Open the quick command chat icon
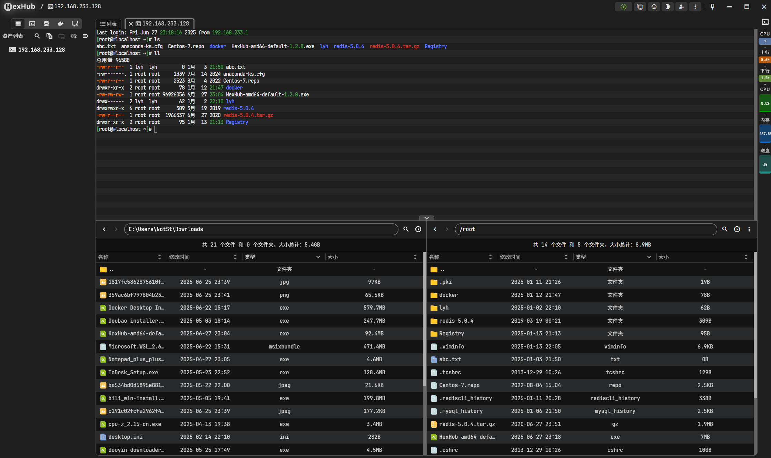The image size is (771, 458). click(75, 23)
